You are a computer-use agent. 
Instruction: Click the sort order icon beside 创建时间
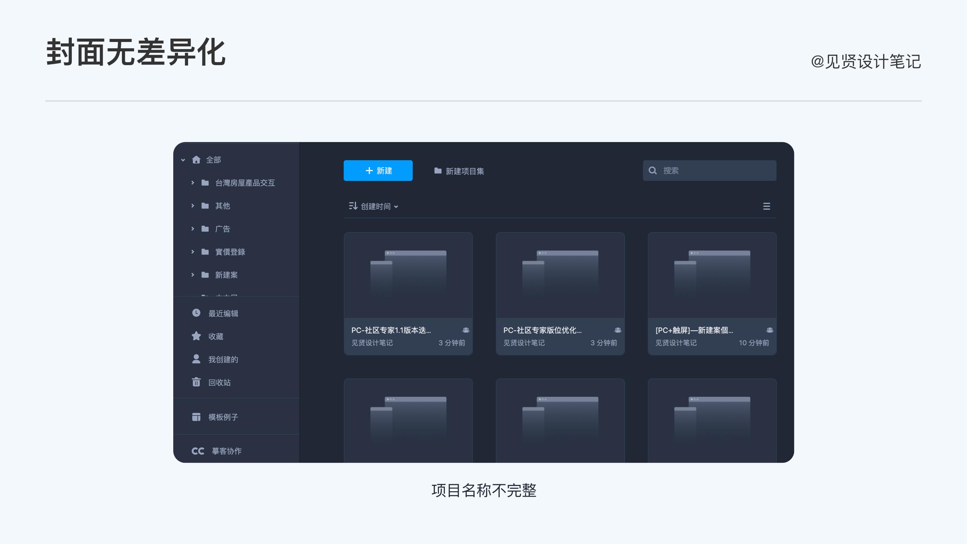pos(353,206)
